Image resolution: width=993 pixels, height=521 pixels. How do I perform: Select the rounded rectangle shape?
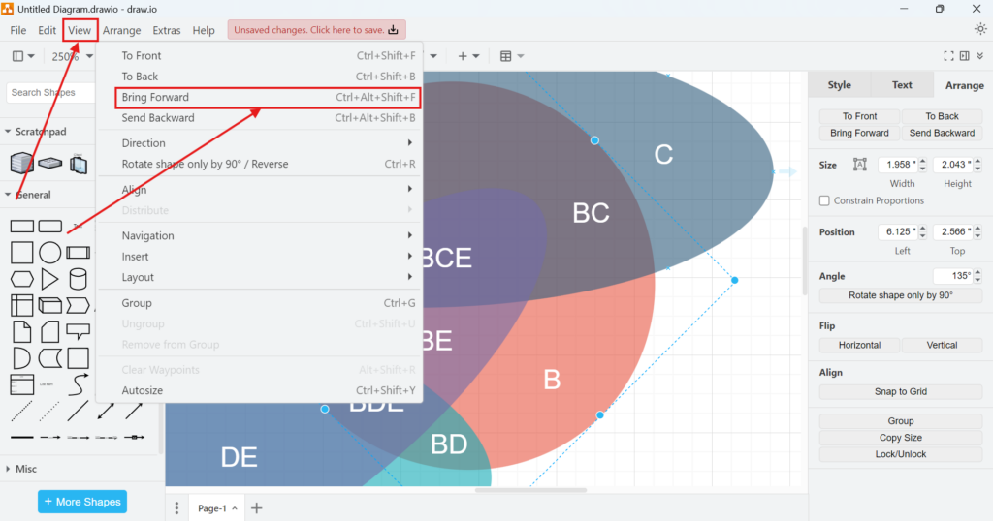[50, 227]
